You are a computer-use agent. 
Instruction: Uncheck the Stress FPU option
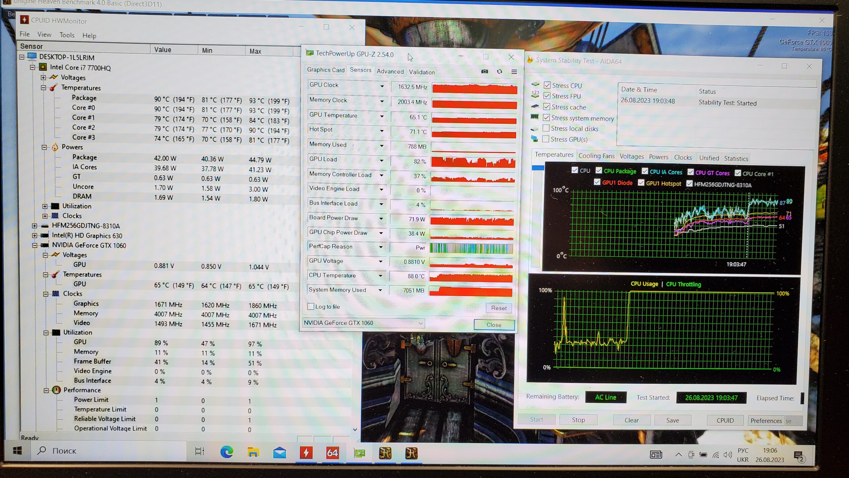pyautogui.click(x=547, y=96)
